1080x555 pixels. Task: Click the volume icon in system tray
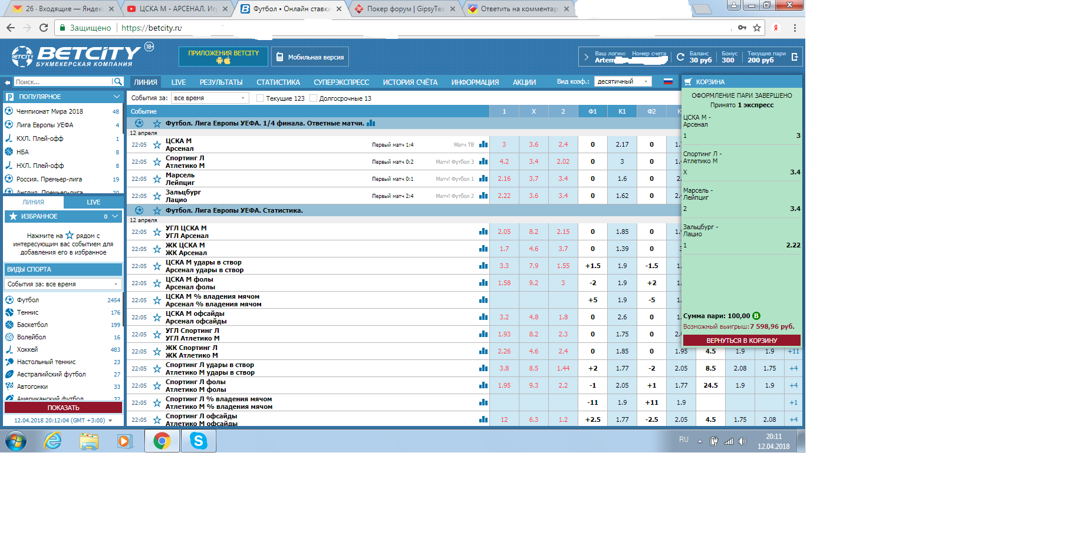click(x=742, y=441)
